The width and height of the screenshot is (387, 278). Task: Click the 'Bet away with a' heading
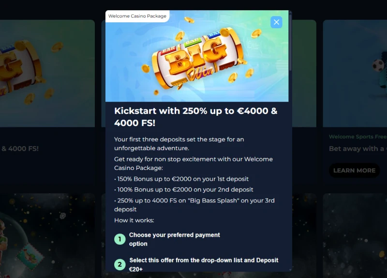[357, 149]
